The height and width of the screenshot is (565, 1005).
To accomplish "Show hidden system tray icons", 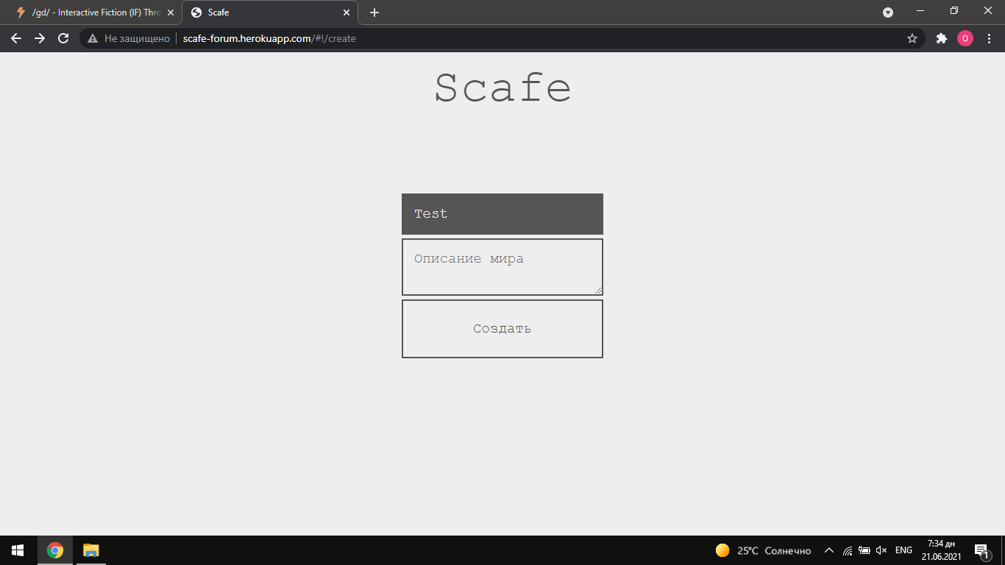I will pyautogui.click(x=829, y=550).
